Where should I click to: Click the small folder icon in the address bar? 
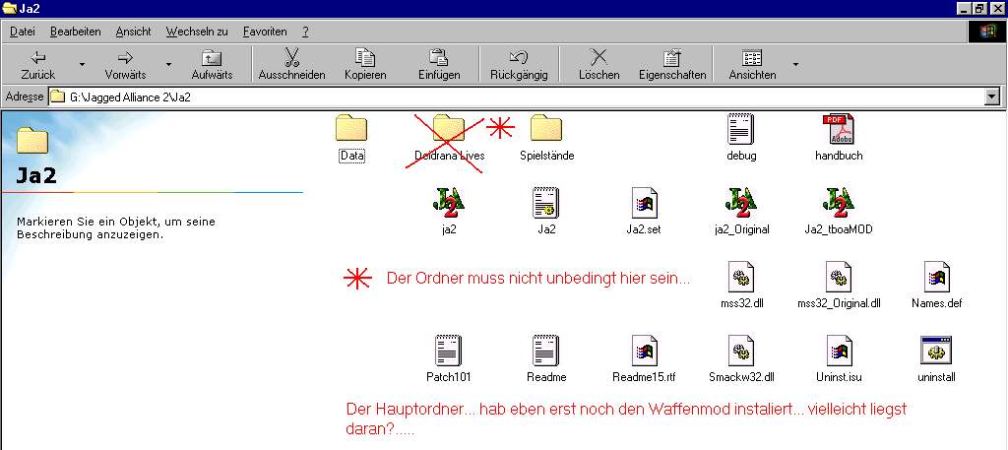[58, 97]
